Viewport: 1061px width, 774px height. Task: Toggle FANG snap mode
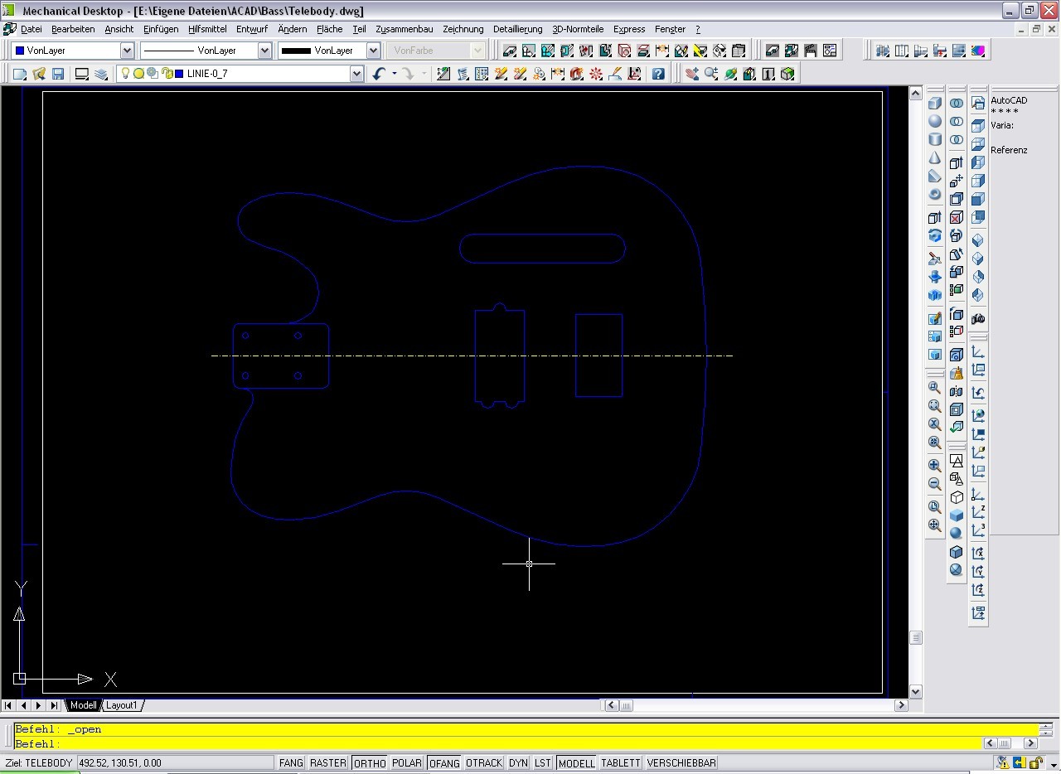(291, 763)
